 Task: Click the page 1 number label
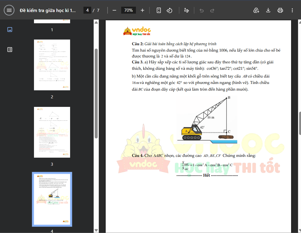(52, 30)
